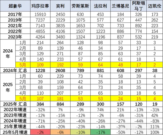Click green -17% cell for 法拉利
Viewport: 163px width, 135px height.
(x=100, y=132)
